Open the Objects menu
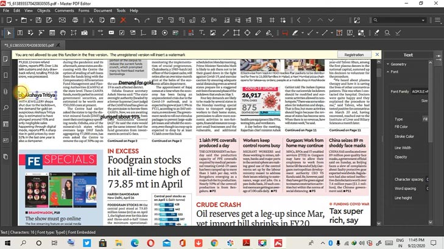The height and width of the screenshot is (249, 444). coord(44,10)
